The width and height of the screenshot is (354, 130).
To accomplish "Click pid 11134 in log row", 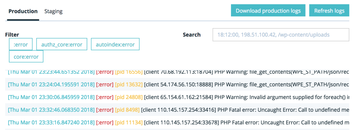I will pyautogui.click(x=129, y=122).
